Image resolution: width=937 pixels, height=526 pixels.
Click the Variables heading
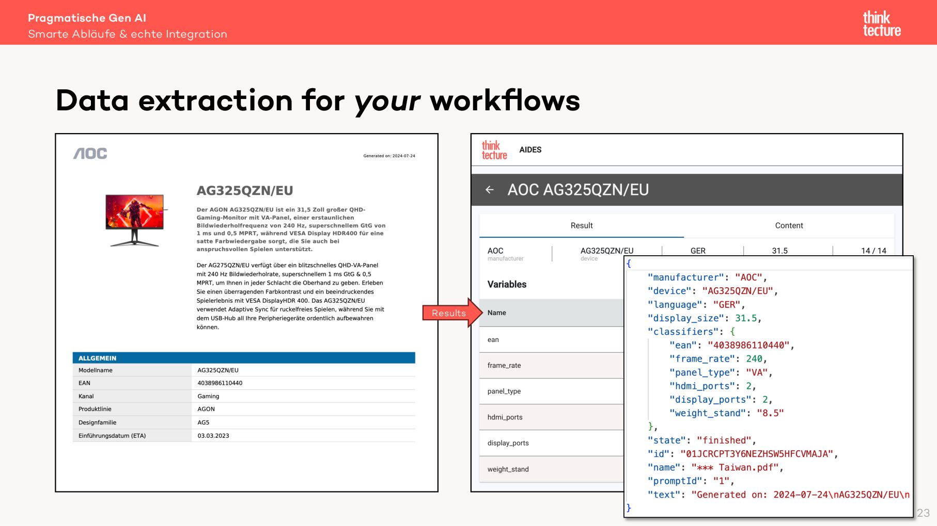507,284
